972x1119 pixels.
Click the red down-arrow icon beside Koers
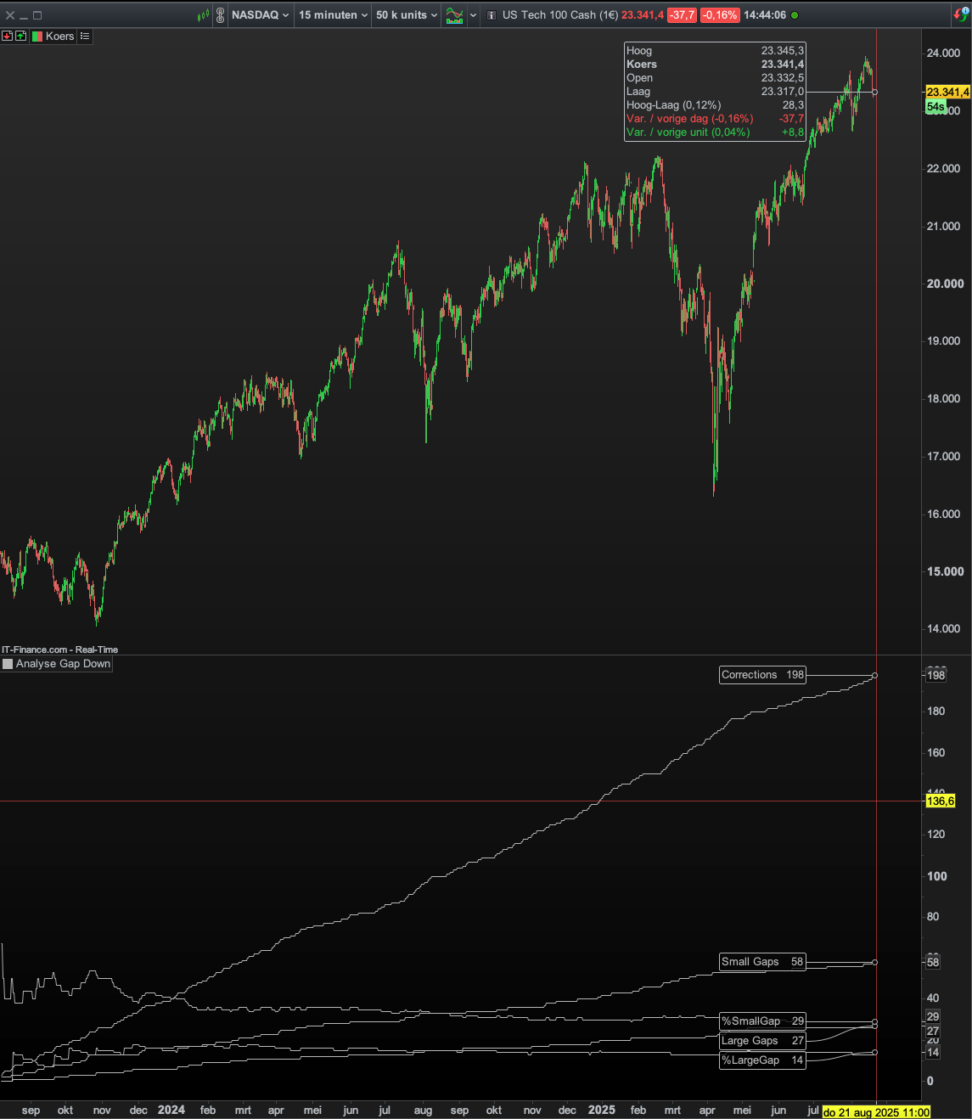(7, 37)
